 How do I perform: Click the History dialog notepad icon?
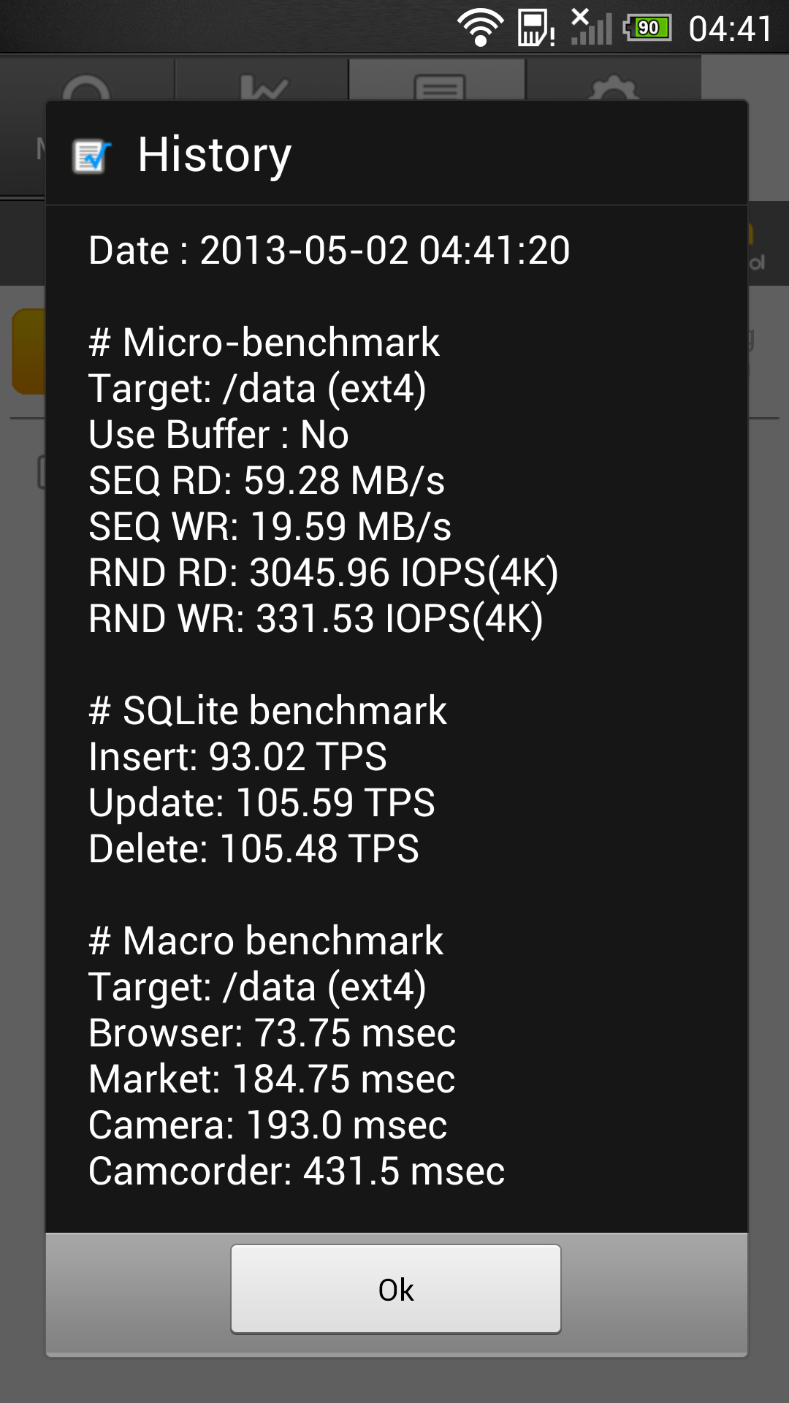click(x=92, y=156)
